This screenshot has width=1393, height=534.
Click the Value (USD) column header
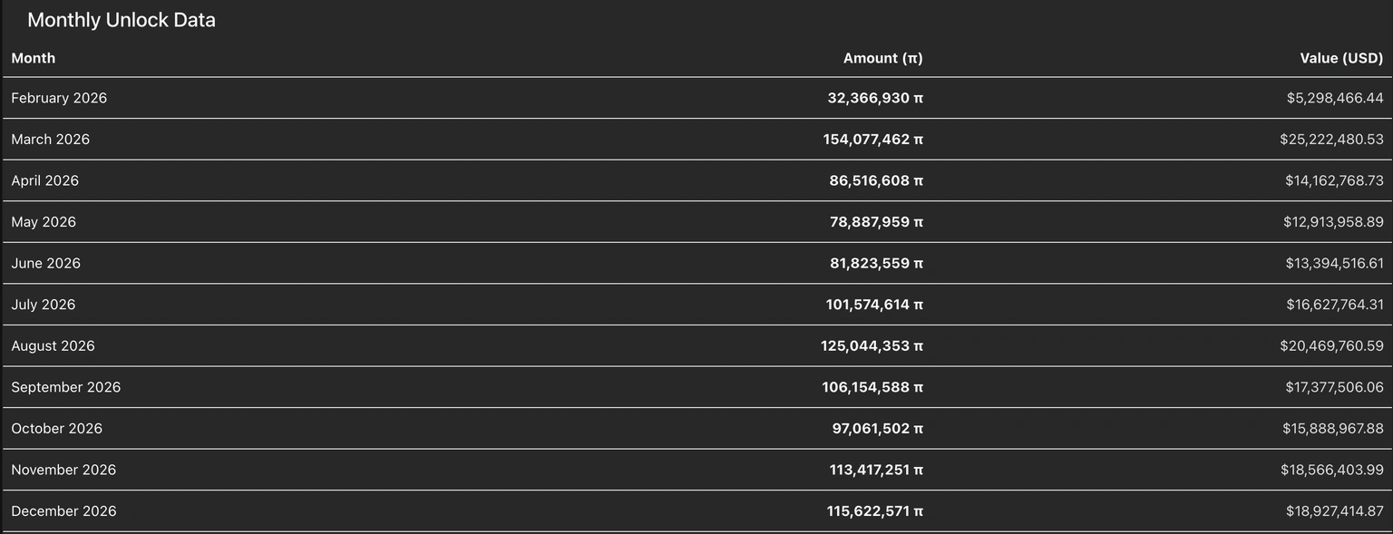[x=1341, y=58]
